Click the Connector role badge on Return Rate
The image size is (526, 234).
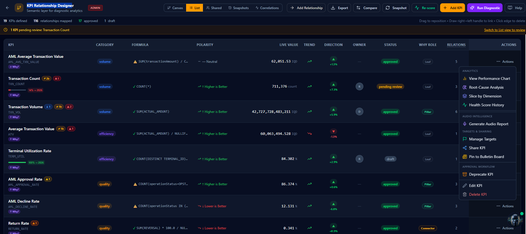tap(428, 228)
